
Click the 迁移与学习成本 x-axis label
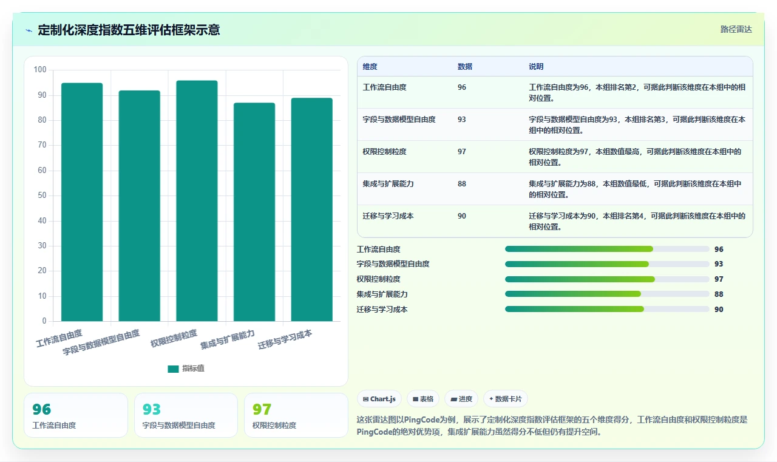(x=285, y=340)
